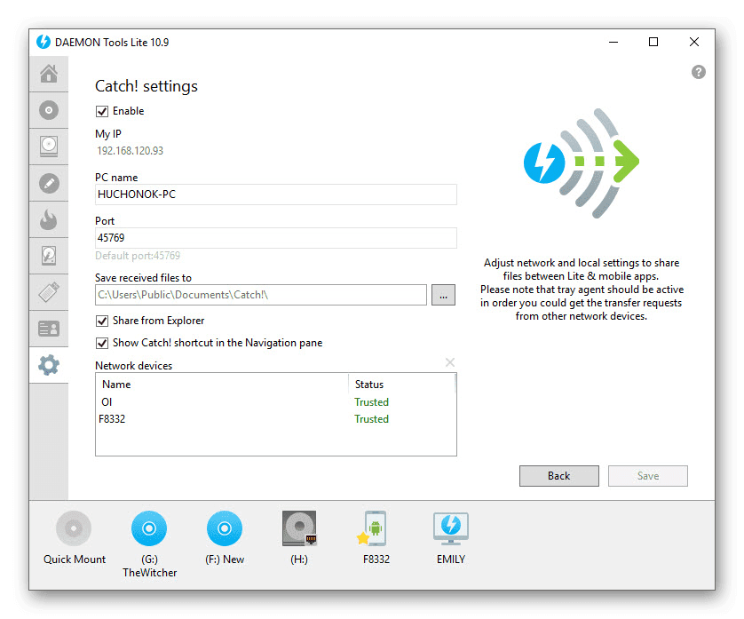
Task: Select the (H:) hard disk drive icon
Action: (299, 528)
